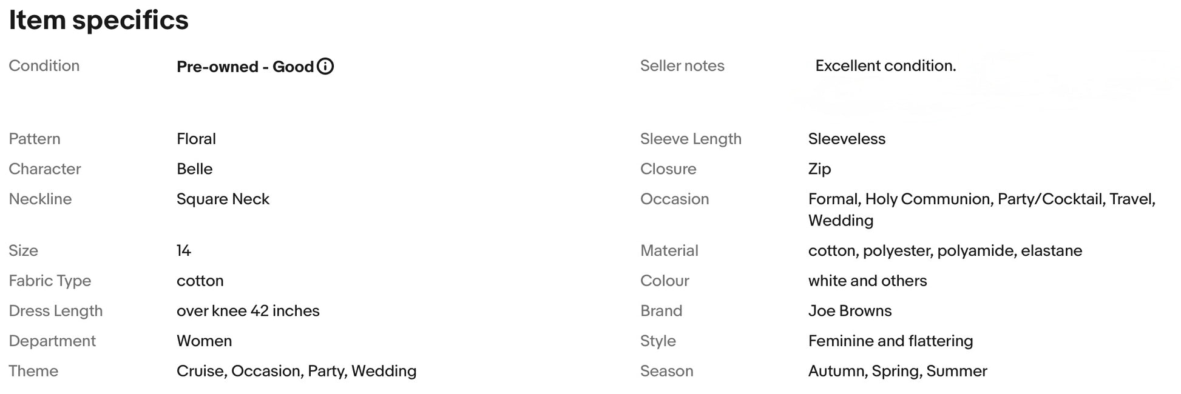Viewport: 1181px width, 394px height.
Task: Click the cotton, polyester, polyamide, elastane material text
Action: click(x=944, y=250)
